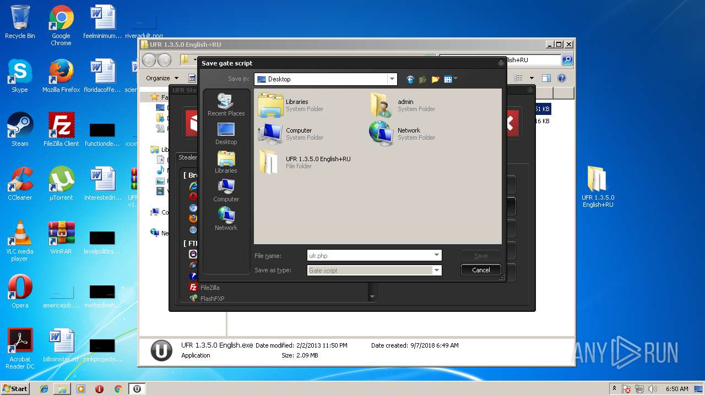Expand the File name dropdown arrow

(x=437, y=255)
